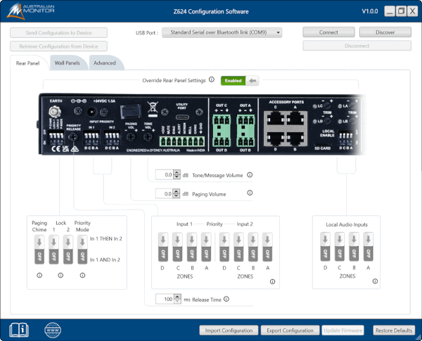Toggle the Override Rear Panel Settings Enabled switch

point(239,81)
